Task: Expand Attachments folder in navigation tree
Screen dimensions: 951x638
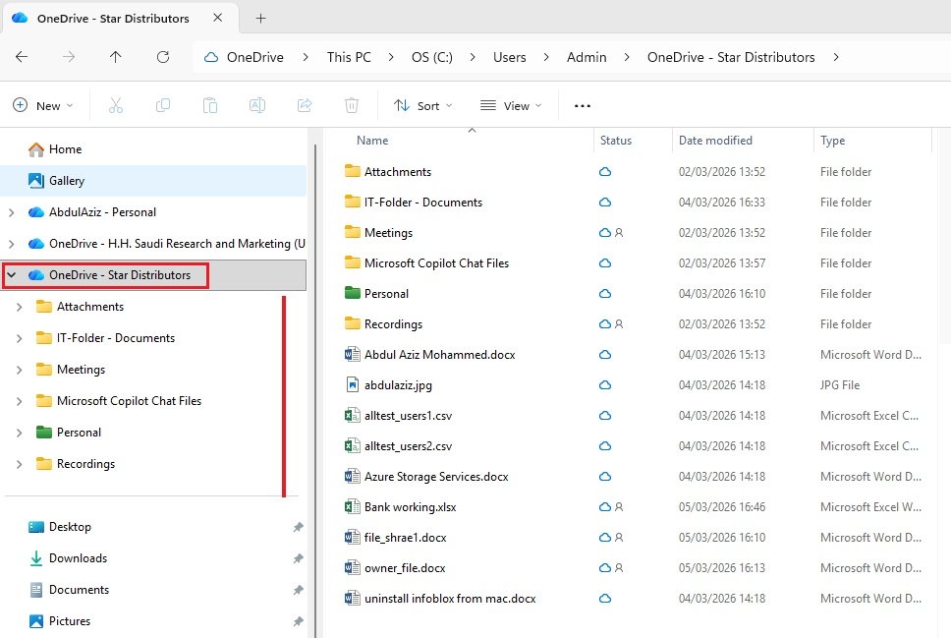Action: (x=20, y=307)
